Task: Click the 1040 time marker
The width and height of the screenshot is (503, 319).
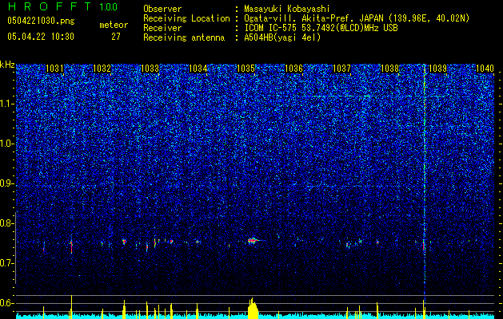Action: 485,69
